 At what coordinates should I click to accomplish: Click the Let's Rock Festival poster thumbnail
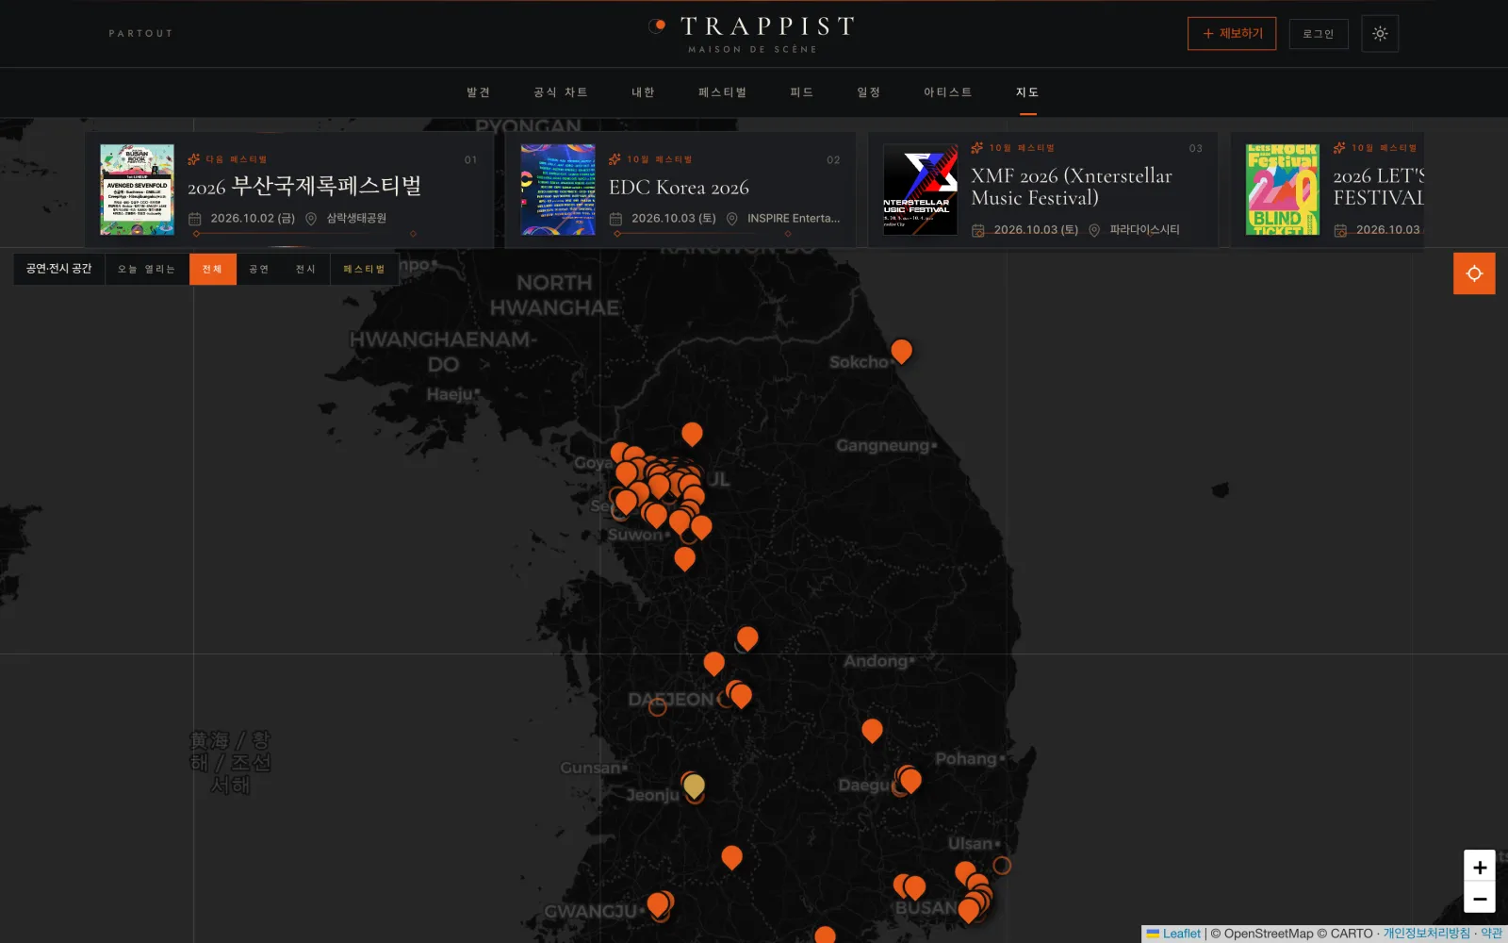click(x=1283, y=190)
